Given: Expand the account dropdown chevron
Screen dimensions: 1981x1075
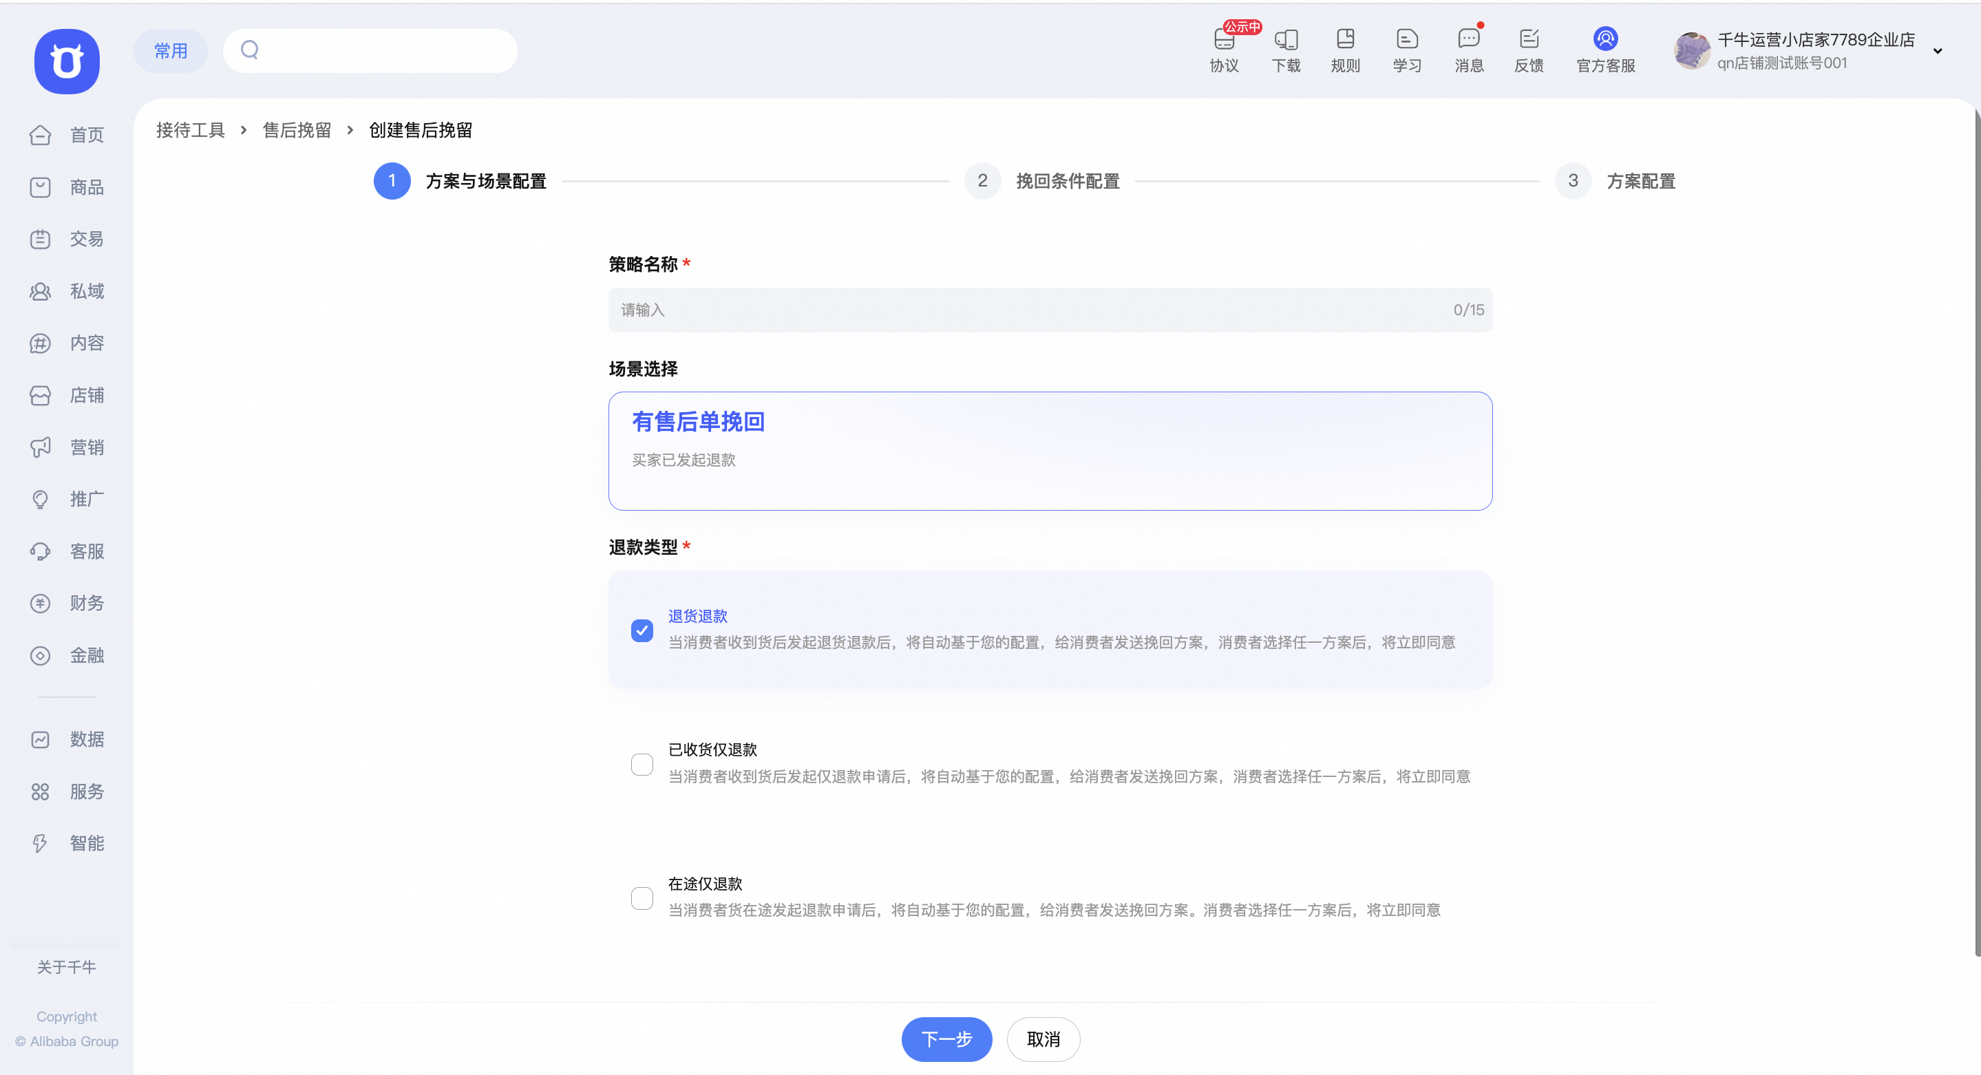Looking at the screenshot, I should [1938, 51].
